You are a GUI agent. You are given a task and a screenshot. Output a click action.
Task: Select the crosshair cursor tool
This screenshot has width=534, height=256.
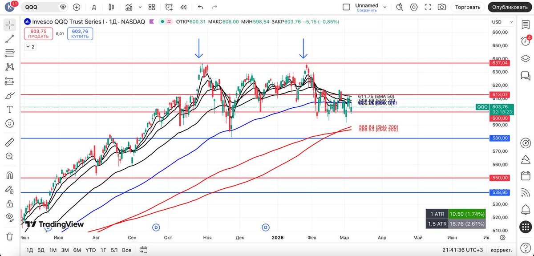tap(9, 25)
